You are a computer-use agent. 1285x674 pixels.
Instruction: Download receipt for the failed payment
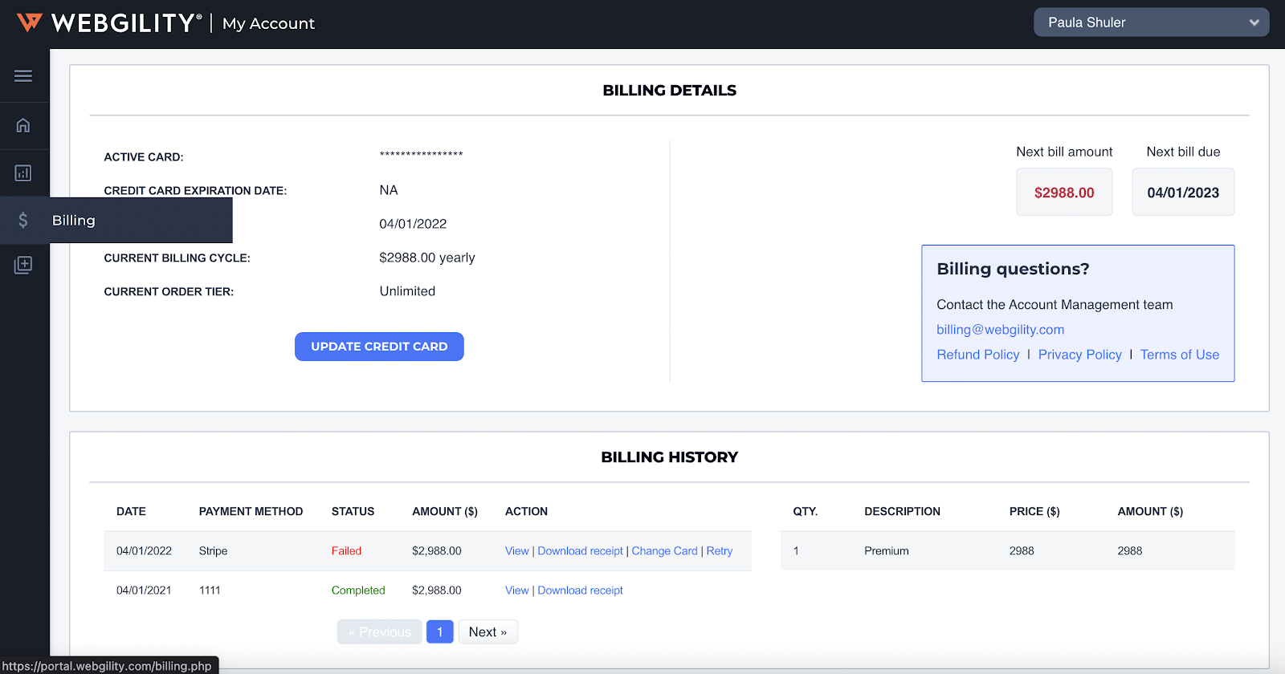tap(580, 551)
